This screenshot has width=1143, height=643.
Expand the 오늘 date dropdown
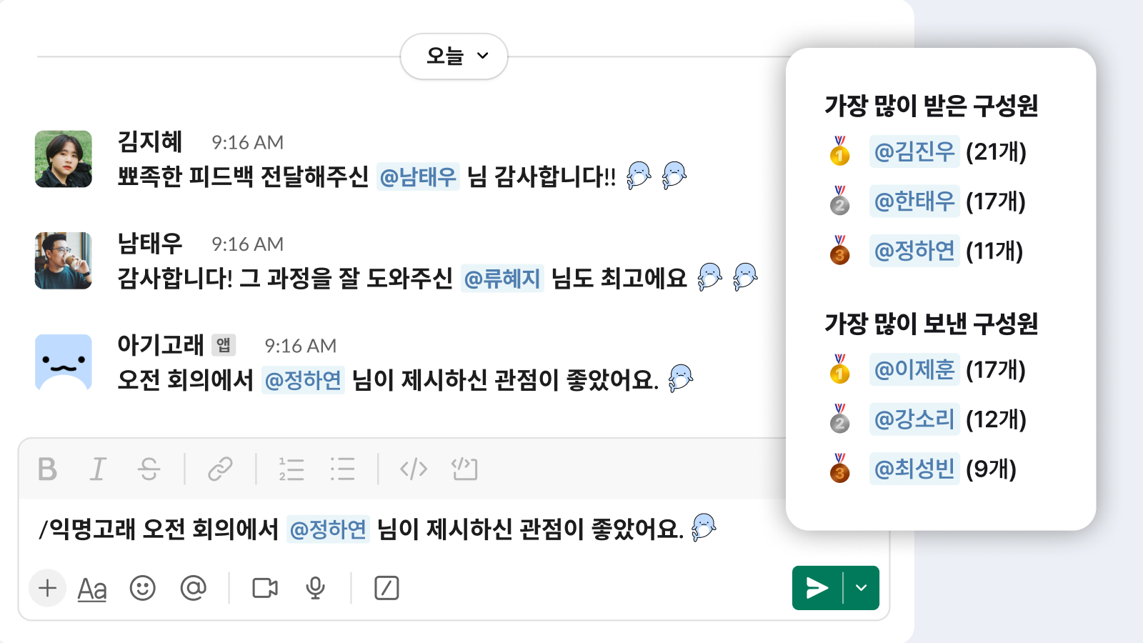tap(454, 56)
